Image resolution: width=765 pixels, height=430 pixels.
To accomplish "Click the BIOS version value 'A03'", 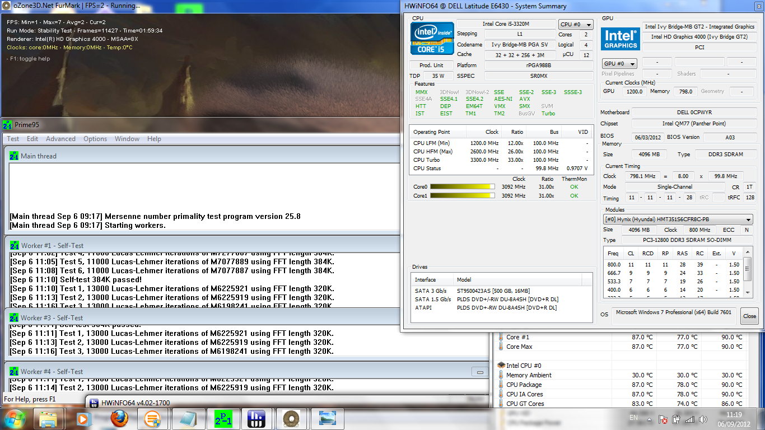I will [731, 137].
